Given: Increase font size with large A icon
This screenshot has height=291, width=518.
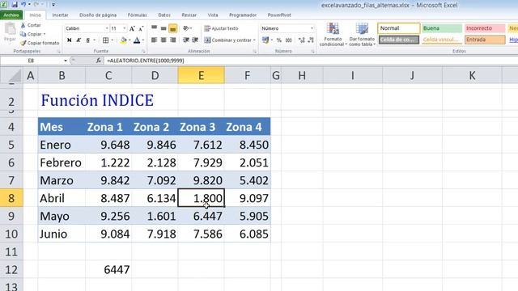Looking at the screenshot, I should 132,29.
